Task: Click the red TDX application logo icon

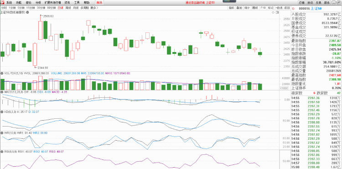Action: coord(2,3)
